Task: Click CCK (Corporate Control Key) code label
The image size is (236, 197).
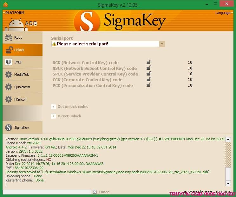Action: (x=88, y=80)
